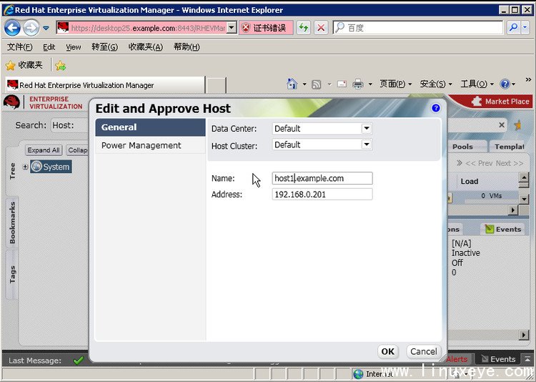Image resolution: width=536 pixels, height=382 pixels.
Task: Click the 收藏夹 favorites star button
Action: pos(24,65)
